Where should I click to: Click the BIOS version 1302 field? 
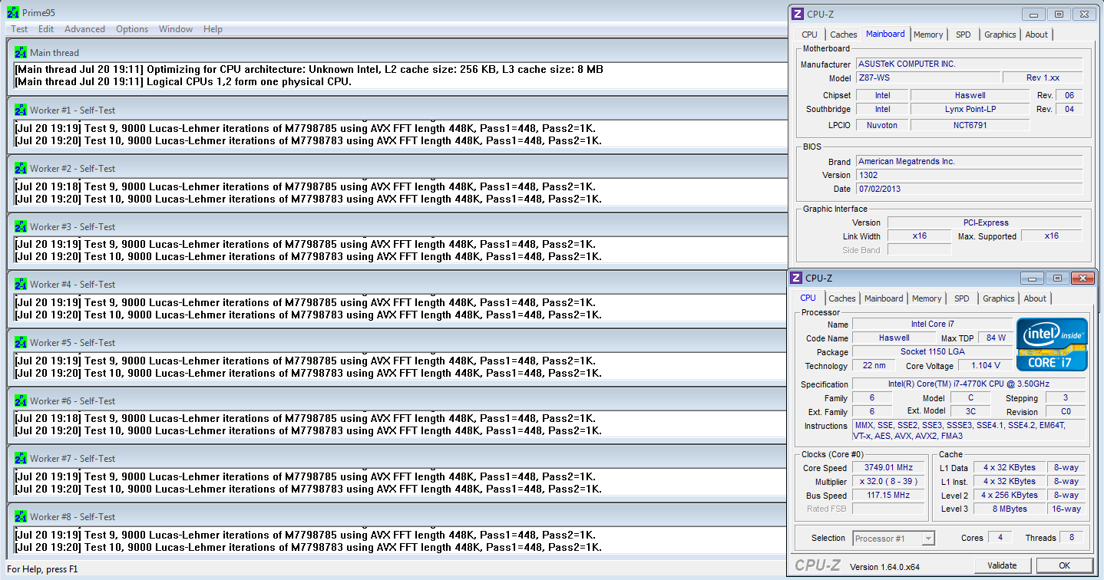click(969, 175)
